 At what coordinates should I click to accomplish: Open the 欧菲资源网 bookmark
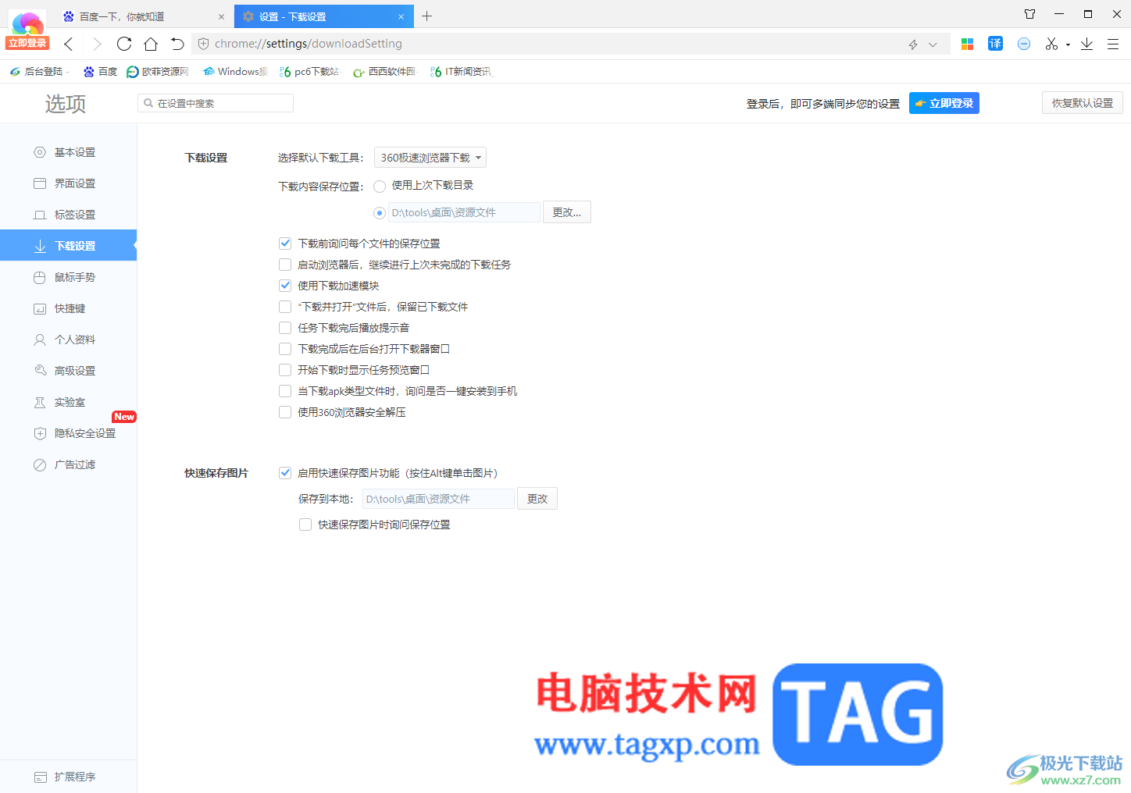[158, 72]
